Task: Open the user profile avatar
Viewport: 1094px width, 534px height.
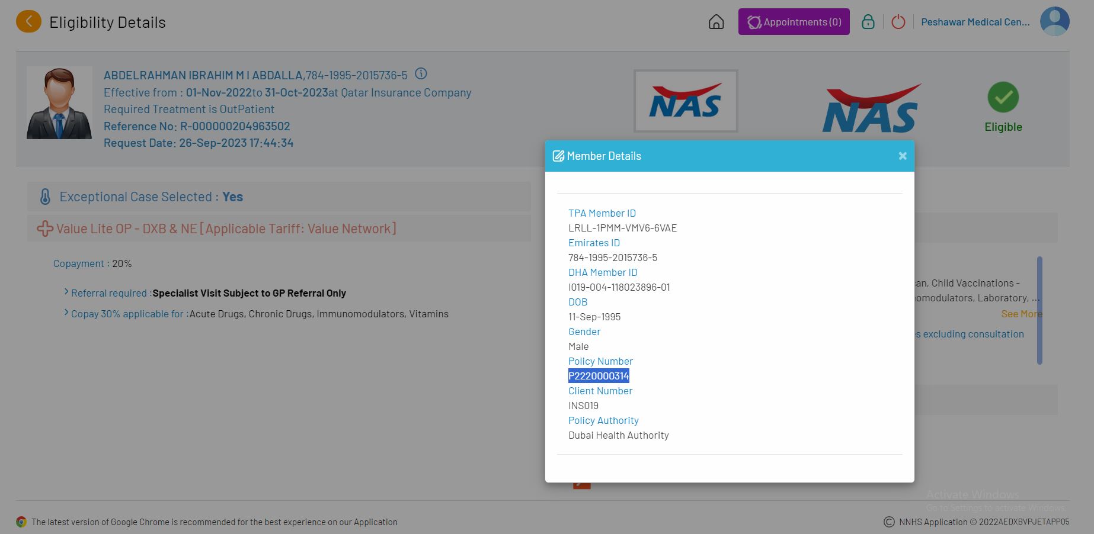Action: (1054, 22)
